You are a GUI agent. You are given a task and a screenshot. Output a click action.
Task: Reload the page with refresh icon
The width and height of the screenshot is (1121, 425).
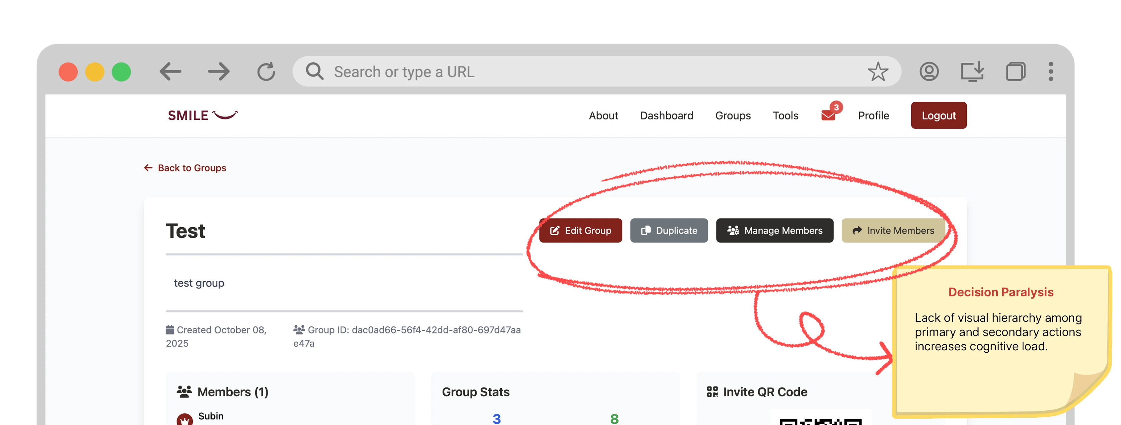click(266, 71)
